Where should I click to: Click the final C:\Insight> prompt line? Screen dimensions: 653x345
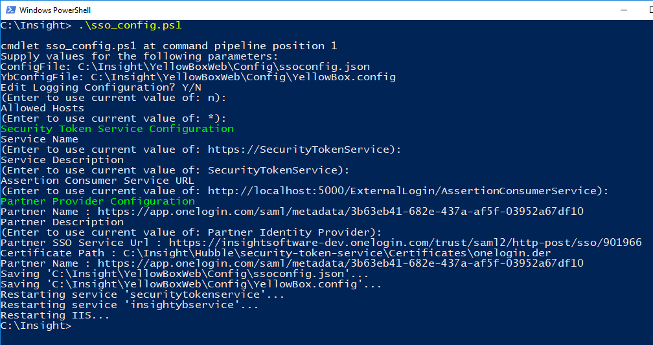36,326
